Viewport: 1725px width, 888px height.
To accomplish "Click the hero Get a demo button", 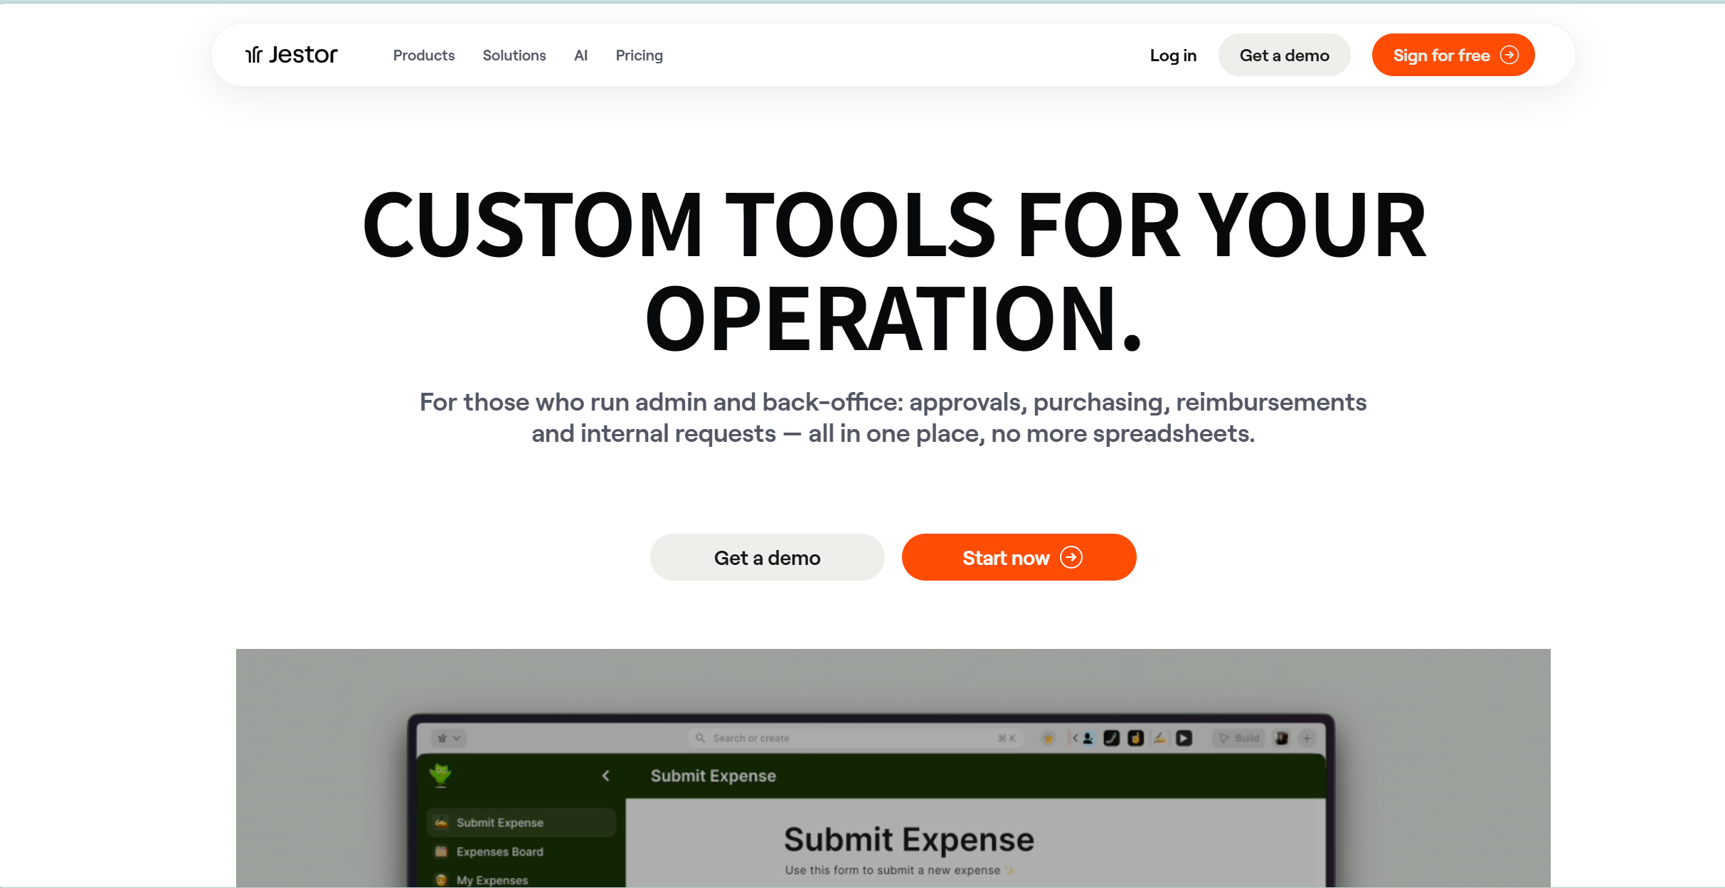I will 767,557.
